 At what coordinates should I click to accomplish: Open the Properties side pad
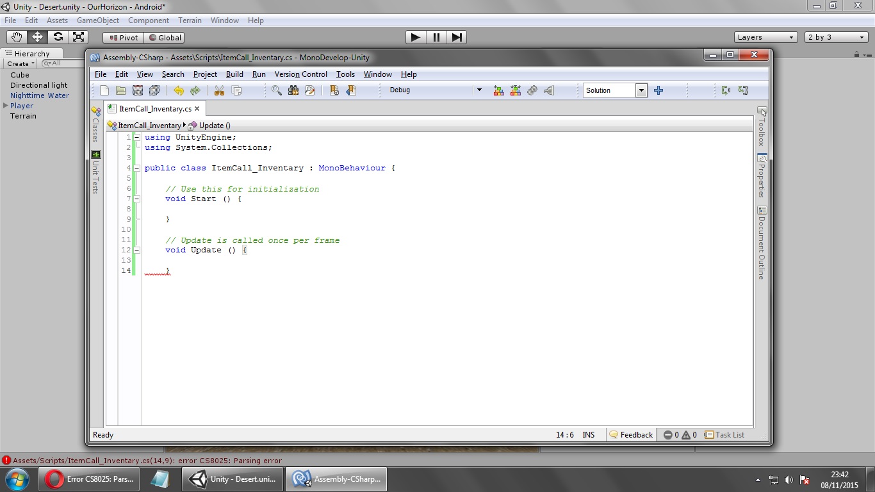(x=762, y=176)
